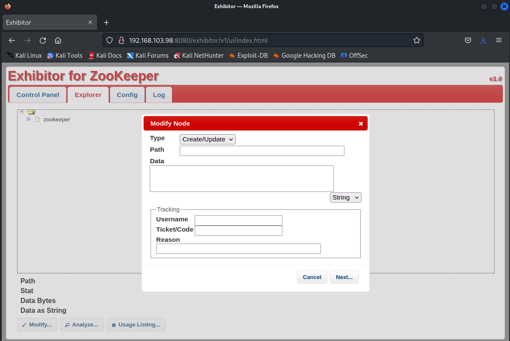Open the Kali Forums bookmark
Screen dimensions: 510x341
[148, 56]
